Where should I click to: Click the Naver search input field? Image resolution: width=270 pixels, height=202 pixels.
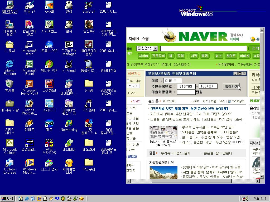click(x=204, y=48)
